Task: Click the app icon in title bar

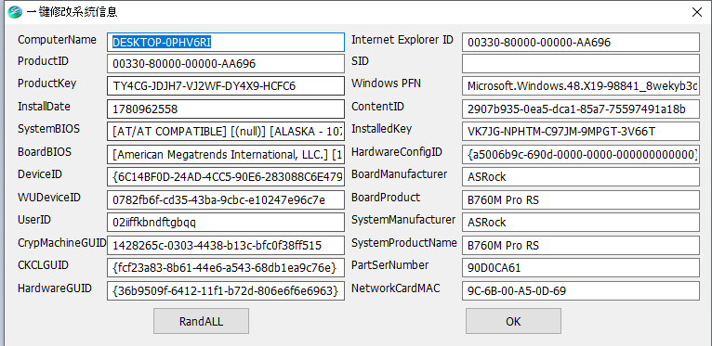Action: [15, 12]
